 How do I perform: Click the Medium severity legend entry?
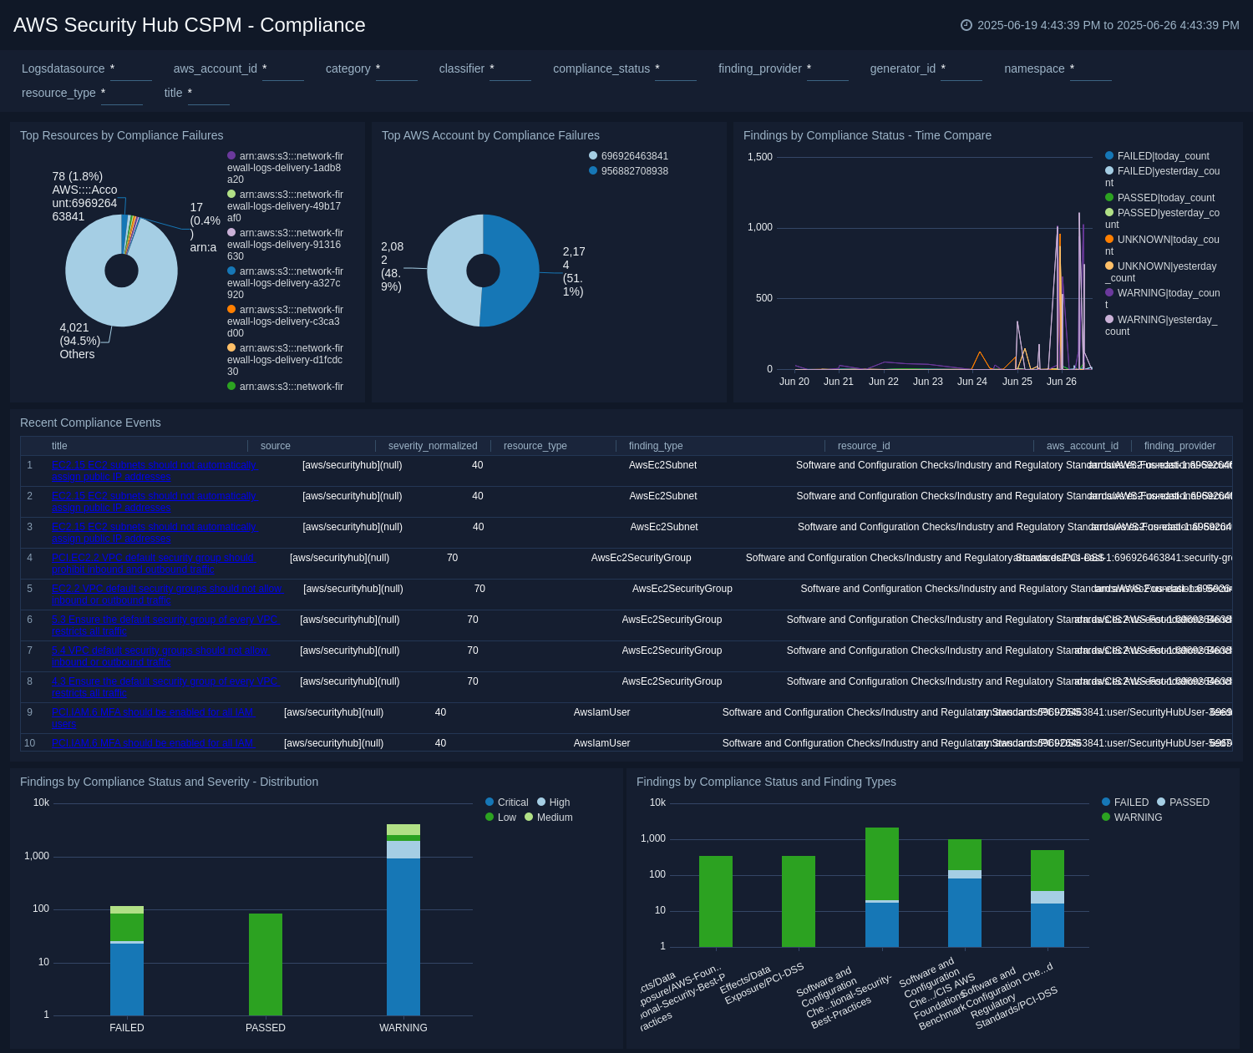(x=549, y=818)
